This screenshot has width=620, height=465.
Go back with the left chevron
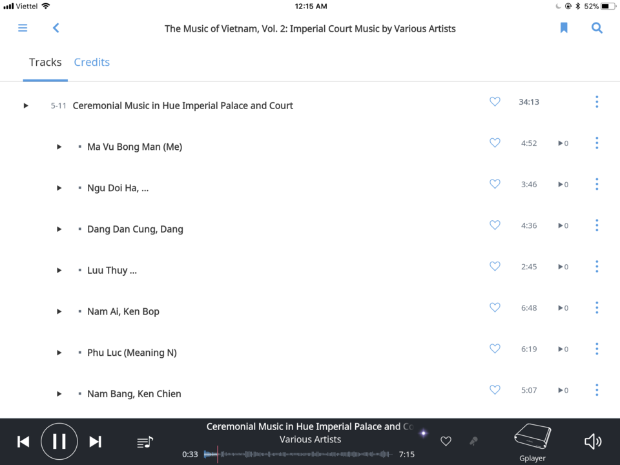coord(56,28)
